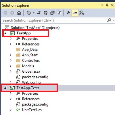Image resolution: width=115 pixels, height=115 pixels.
Task: Select packages.config under TestApp.Tests
Action: (x=35, y=104)
